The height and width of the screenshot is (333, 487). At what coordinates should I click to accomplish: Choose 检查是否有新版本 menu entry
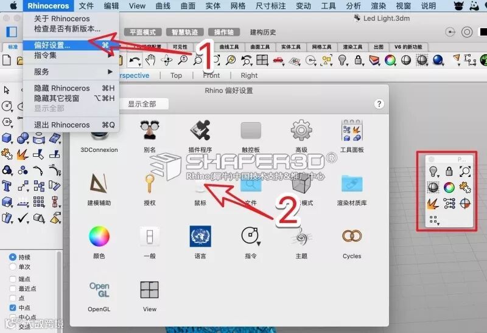[71, 29]
